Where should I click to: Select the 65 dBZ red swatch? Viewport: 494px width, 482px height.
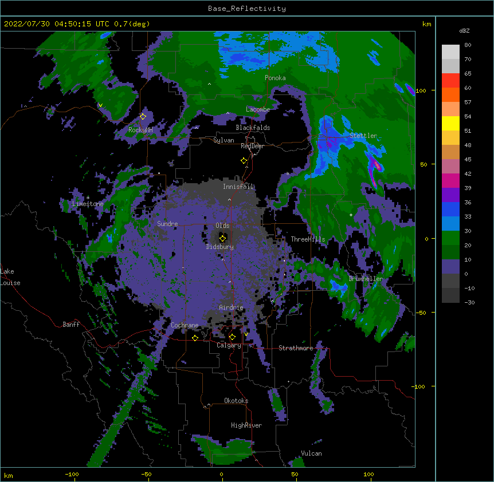point(450,81)
